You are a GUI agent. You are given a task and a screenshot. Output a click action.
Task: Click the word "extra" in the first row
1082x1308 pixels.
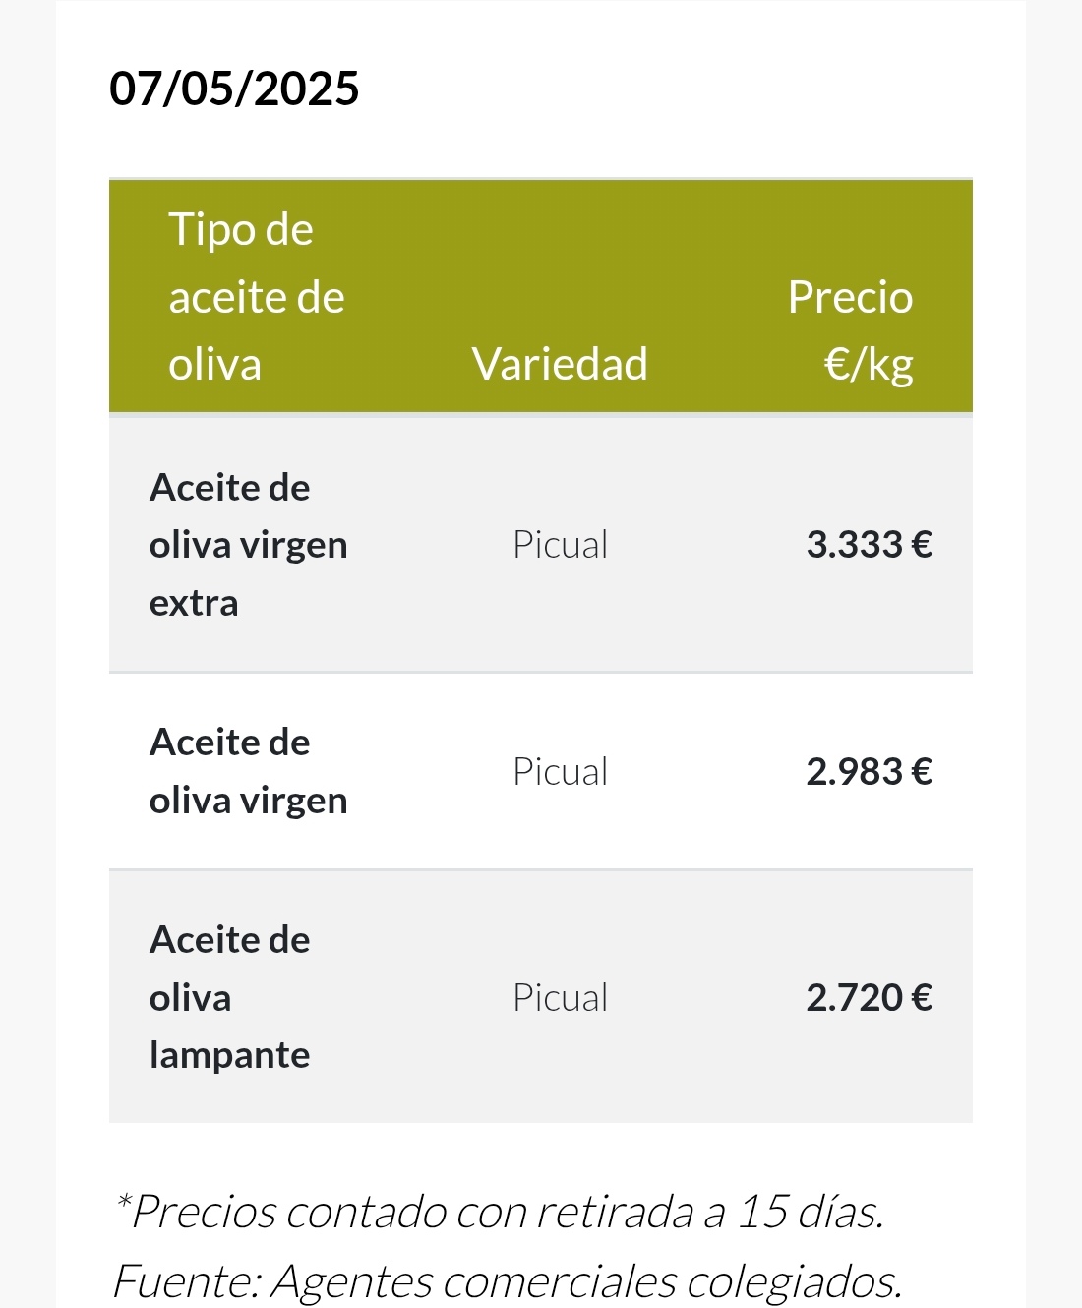pos(193,603)
